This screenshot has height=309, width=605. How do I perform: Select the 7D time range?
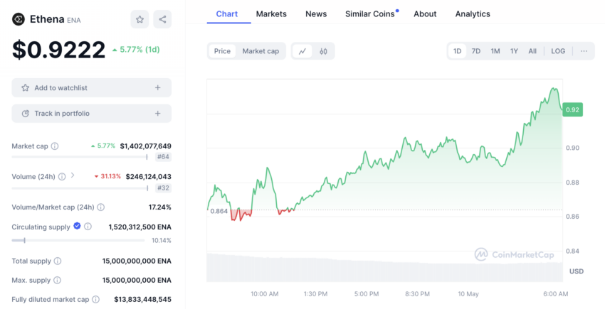click(476, 51)
